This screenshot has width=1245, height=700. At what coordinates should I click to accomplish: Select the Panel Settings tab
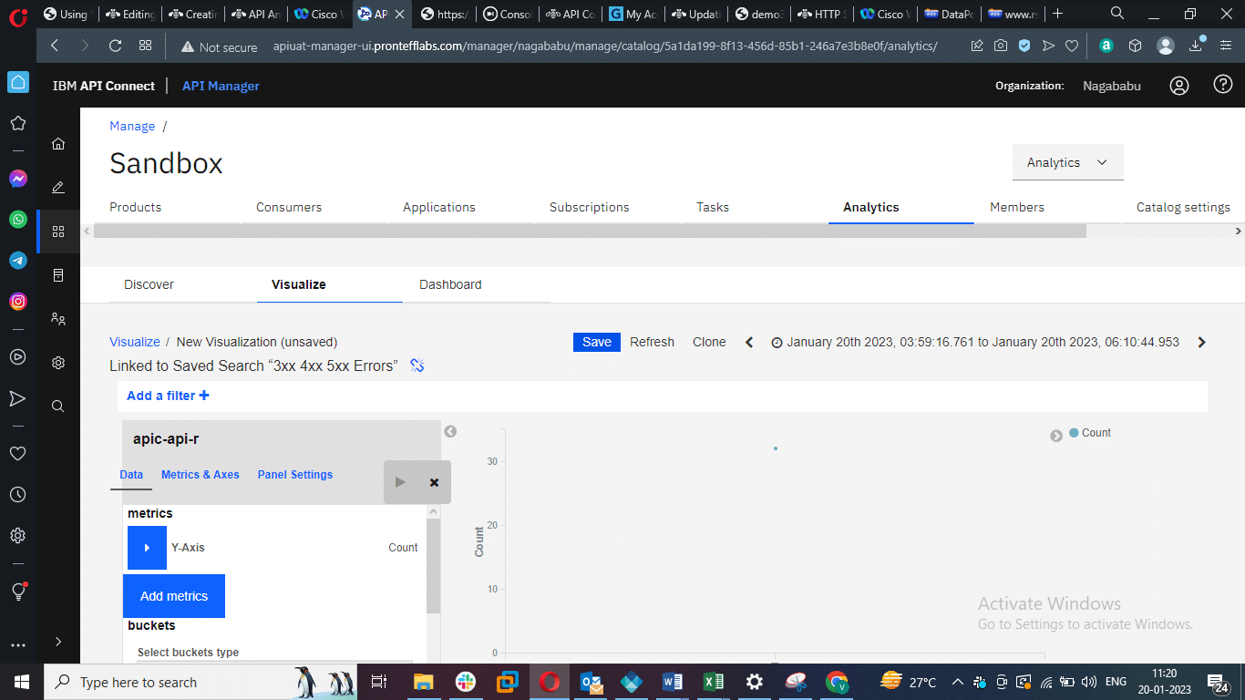click(295, 475)
